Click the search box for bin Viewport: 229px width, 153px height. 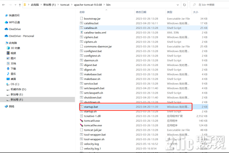pyautogui.click(x=210, y=5)
